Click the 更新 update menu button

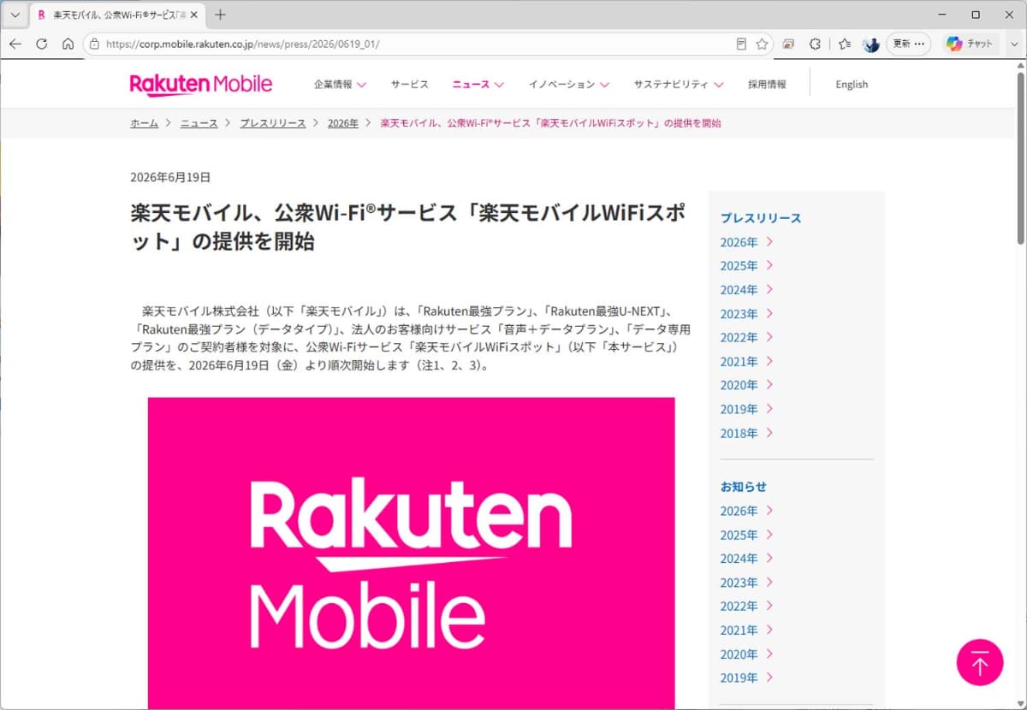click(x=908, y=44)
